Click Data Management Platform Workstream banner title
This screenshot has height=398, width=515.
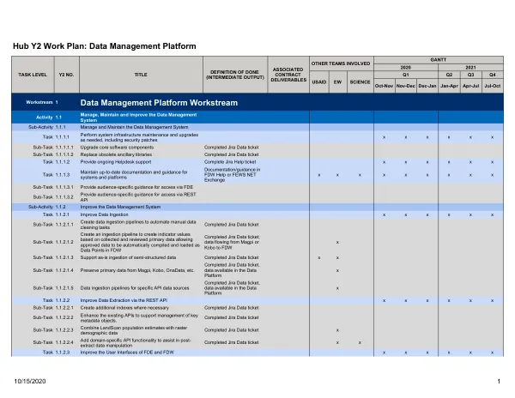(159, 103)
